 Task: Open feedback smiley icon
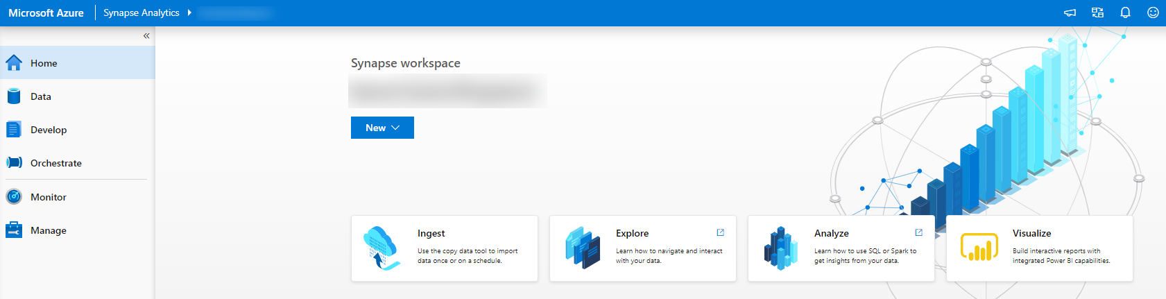(x=1153, y=12)
